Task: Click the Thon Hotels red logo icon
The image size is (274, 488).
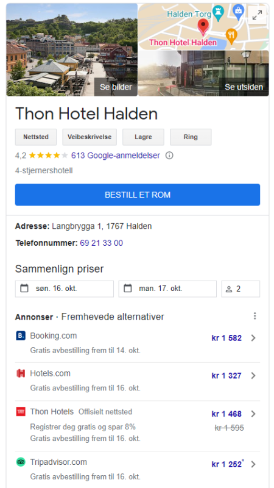Action: pyautogui.click(x=21, y=412)
